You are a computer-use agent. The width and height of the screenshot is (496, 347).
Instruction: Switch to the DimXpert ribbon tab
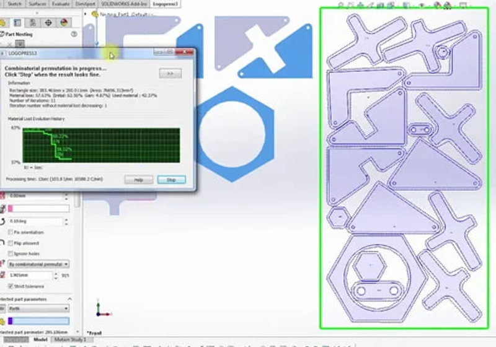85,4
